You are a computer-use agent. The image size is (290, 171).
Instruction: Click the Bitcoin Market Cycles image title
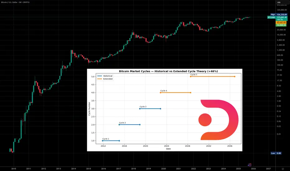click(168, 71)
